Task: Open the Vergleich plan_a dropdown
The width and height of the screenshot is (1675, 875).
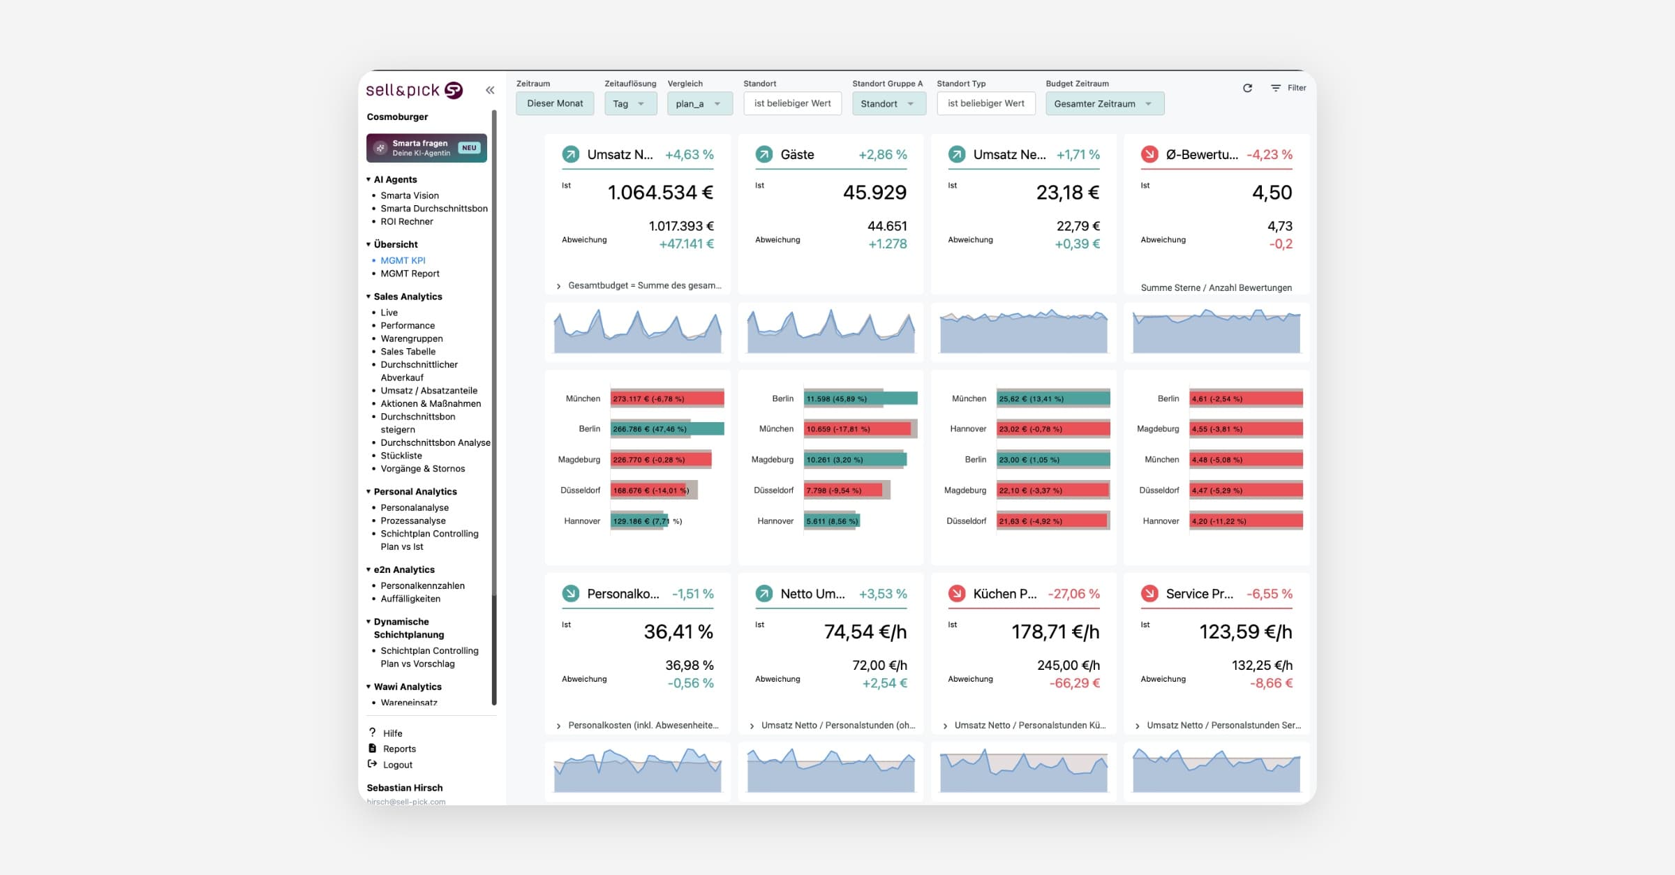Action: coord(699,103)
